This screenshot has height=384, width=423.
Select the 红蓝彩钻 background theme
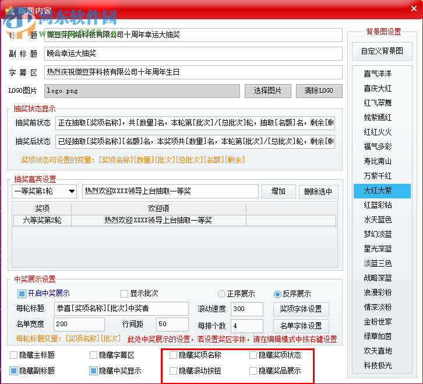click(382, 205)
